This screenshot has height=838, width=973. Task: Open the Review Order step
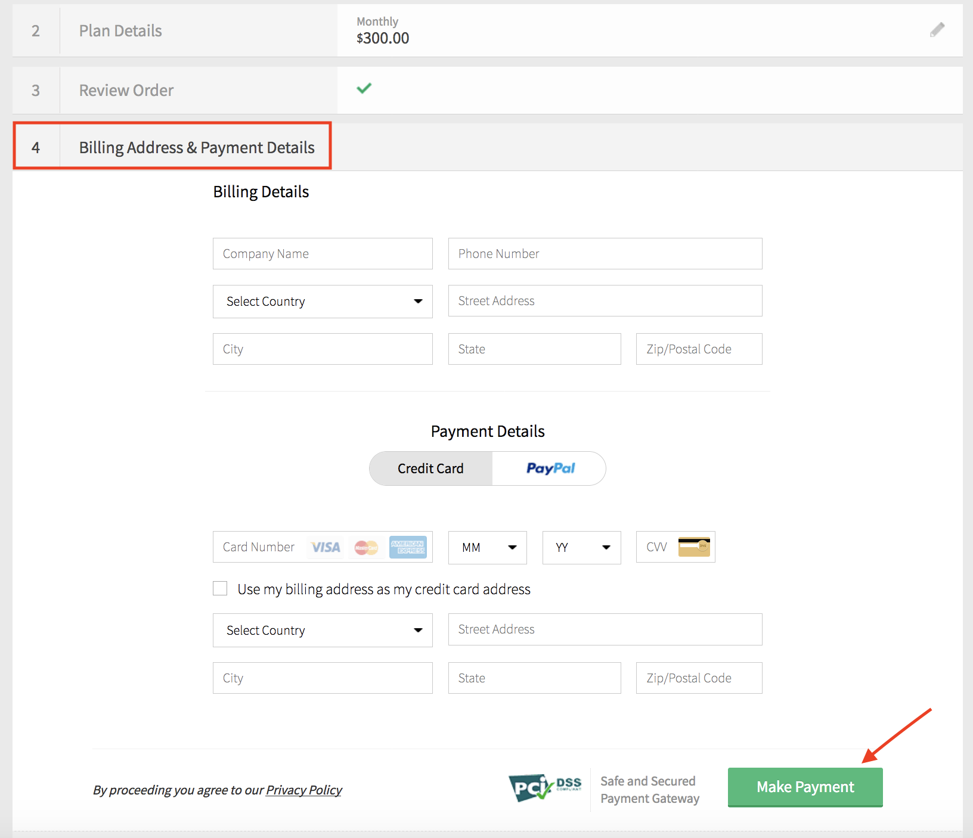(x=126, y=91)
